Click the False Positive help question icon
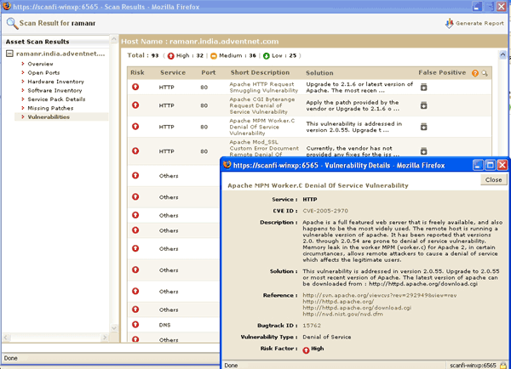 474,74
